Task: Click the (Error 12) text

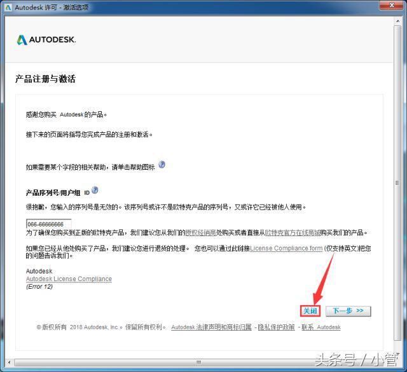Action: click(39, 287)
